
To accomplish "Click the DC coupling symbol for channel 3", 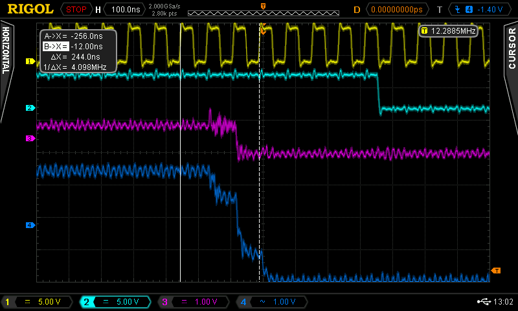I will point(185,301).
